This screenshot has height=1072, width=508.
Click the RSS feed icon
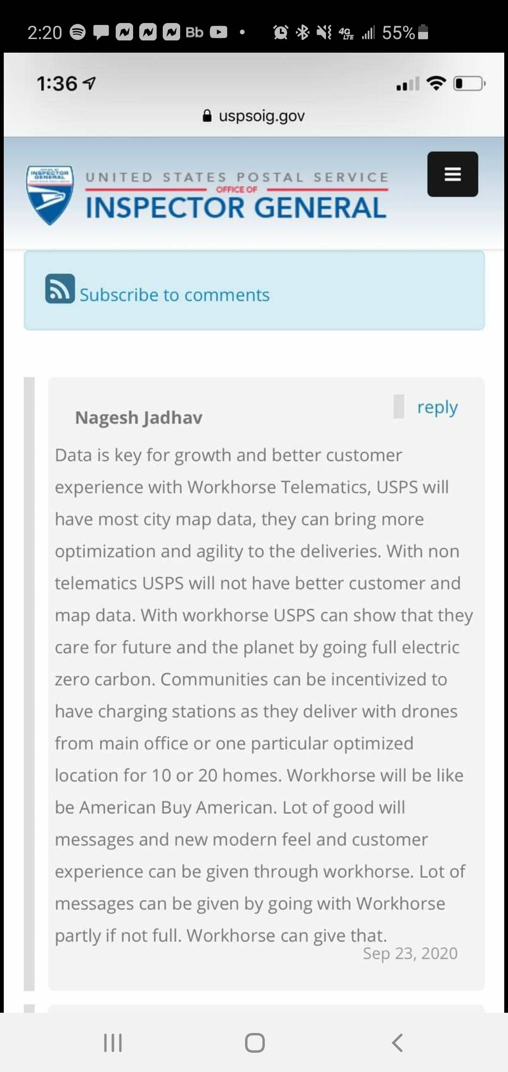tap(60, 289)
